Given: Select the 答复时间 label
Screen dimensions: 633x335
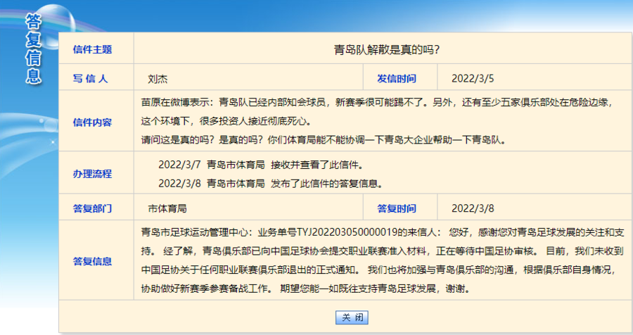Looking at the screenshot, I should point(396,208).
